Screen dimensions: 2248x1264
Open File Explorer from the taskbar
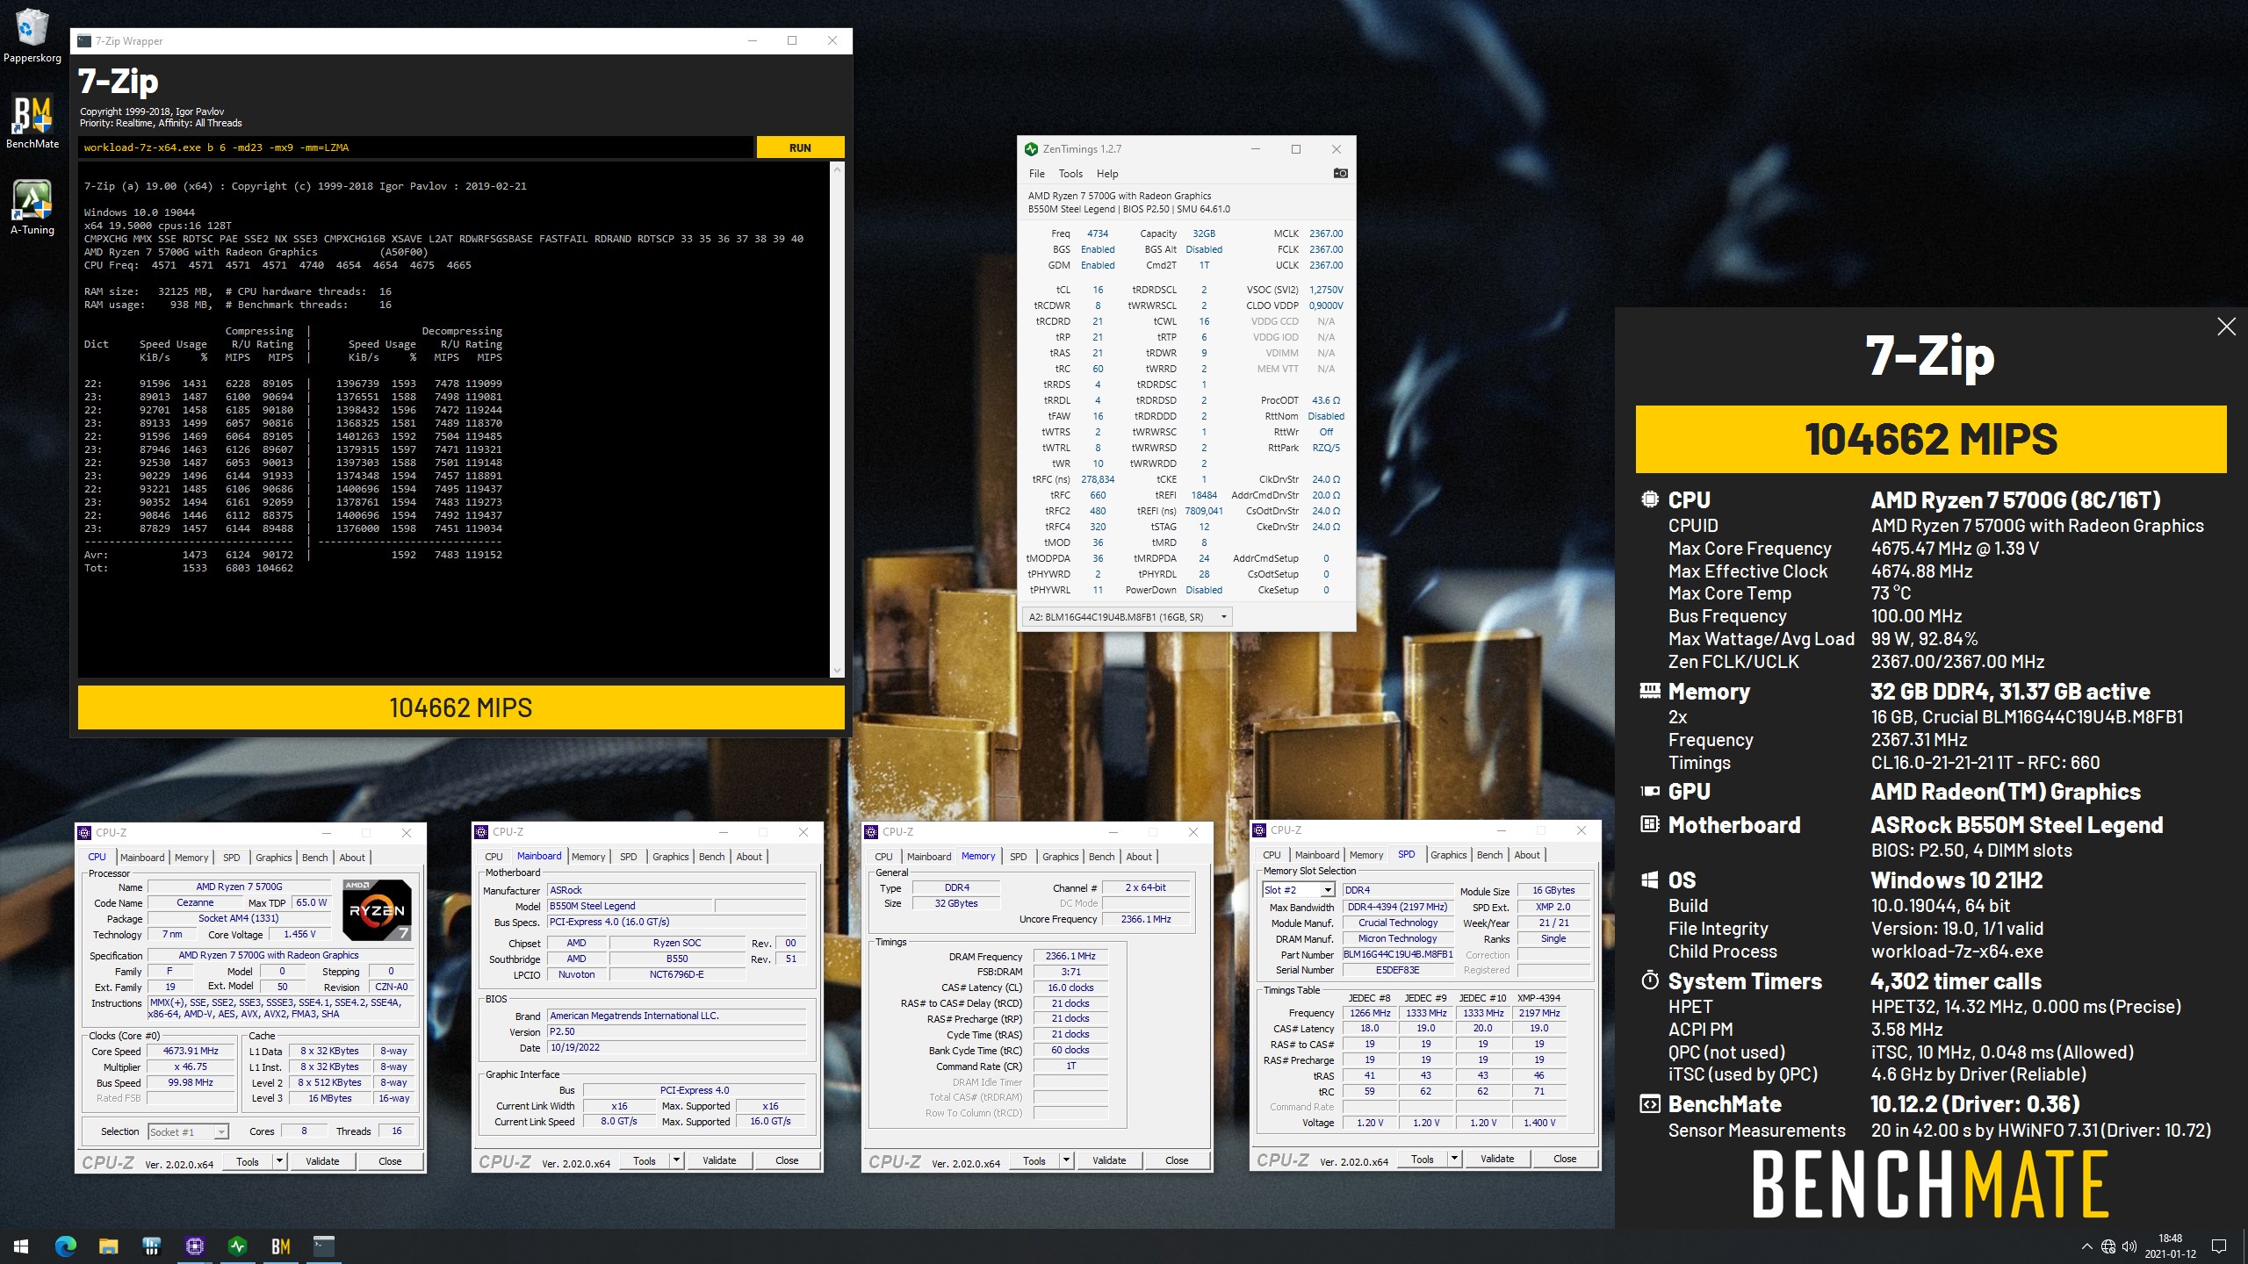[108, 1246]
